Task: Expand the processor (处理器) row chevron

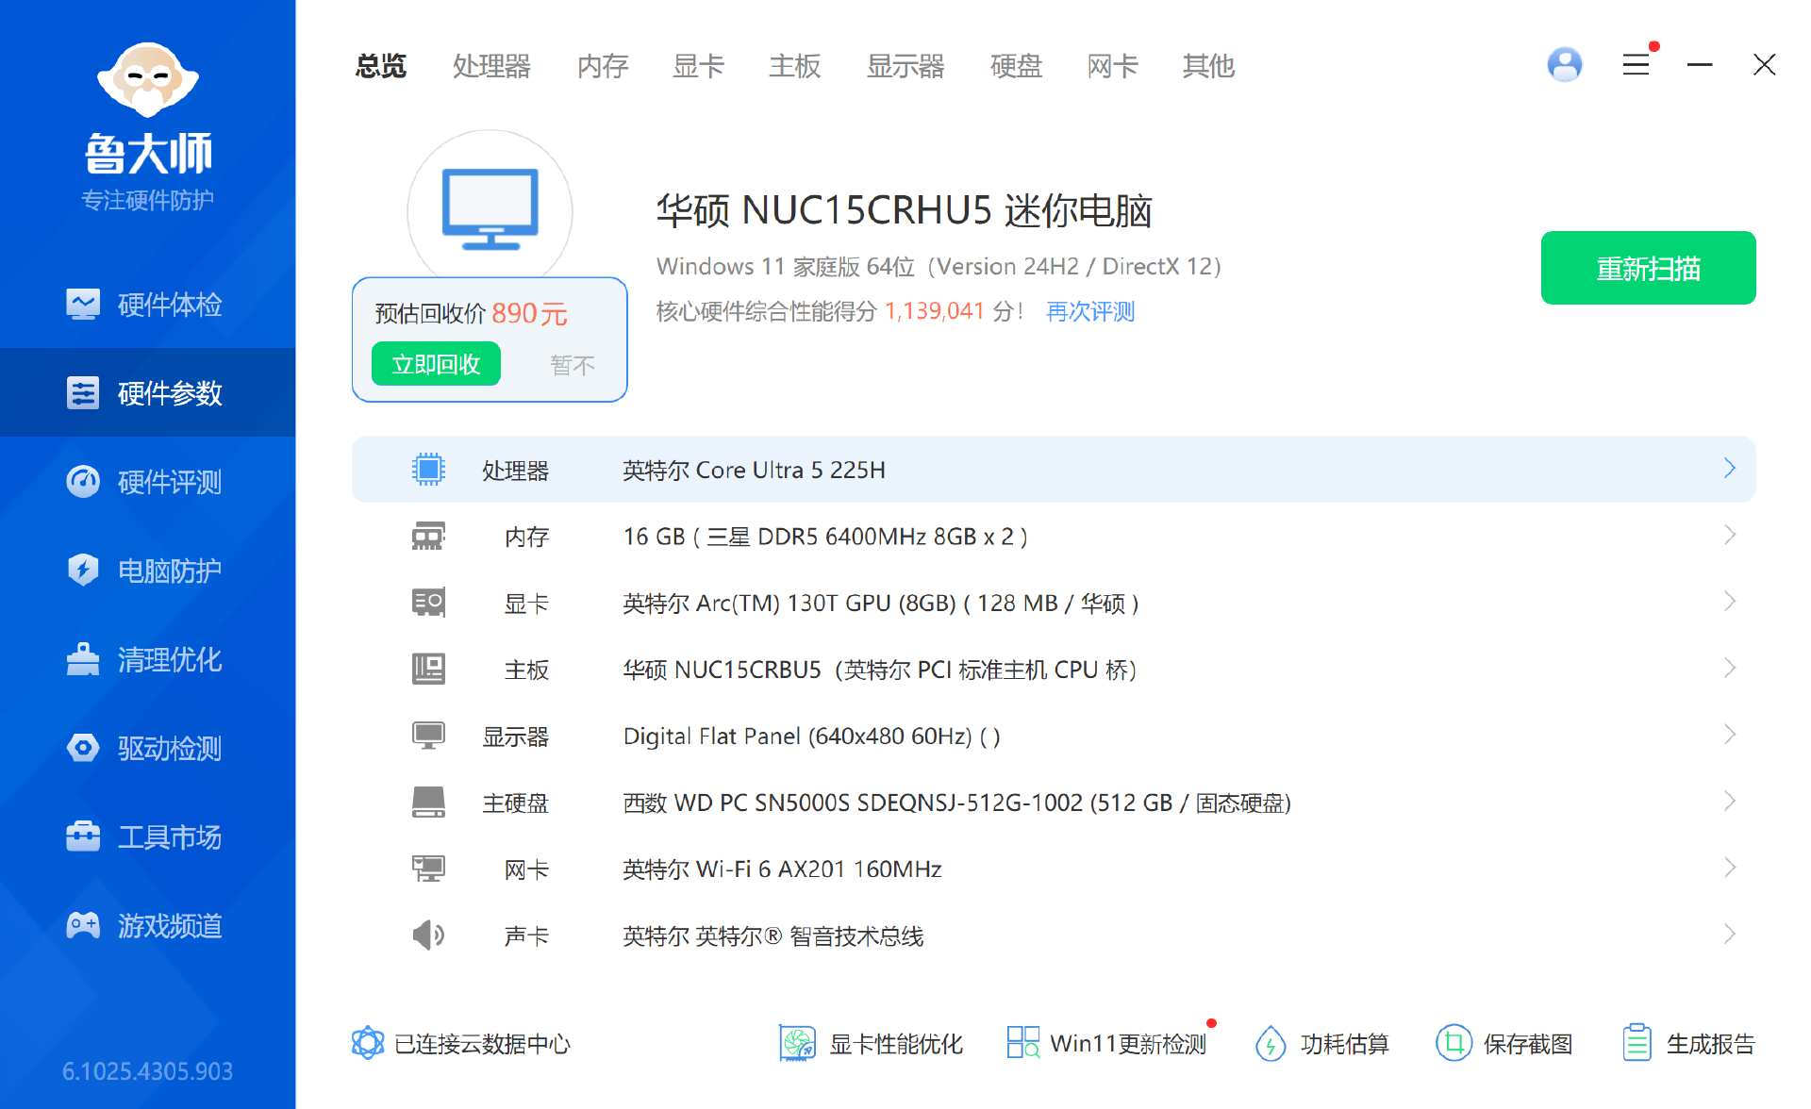Action: coord(1729,469)
